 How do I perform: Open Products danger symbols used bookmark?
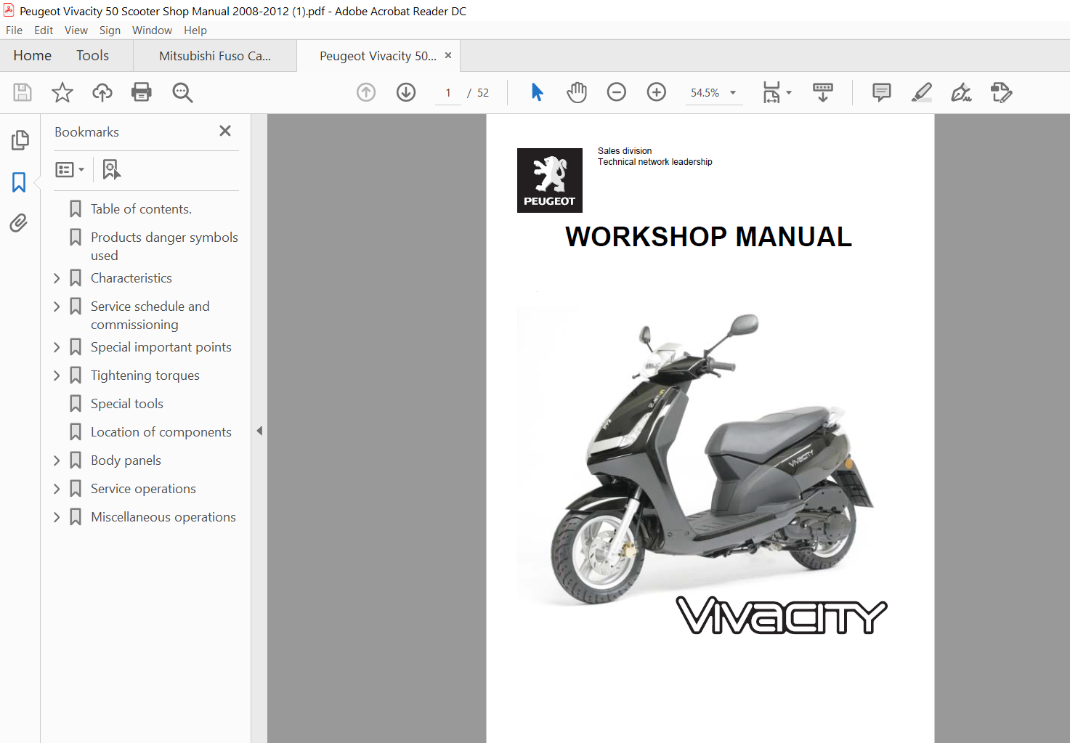tap(164, 246)
